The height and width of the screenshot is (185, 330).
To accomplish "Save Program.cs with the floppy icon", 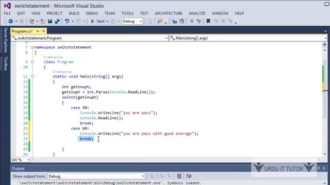I will tap(50, 21).
